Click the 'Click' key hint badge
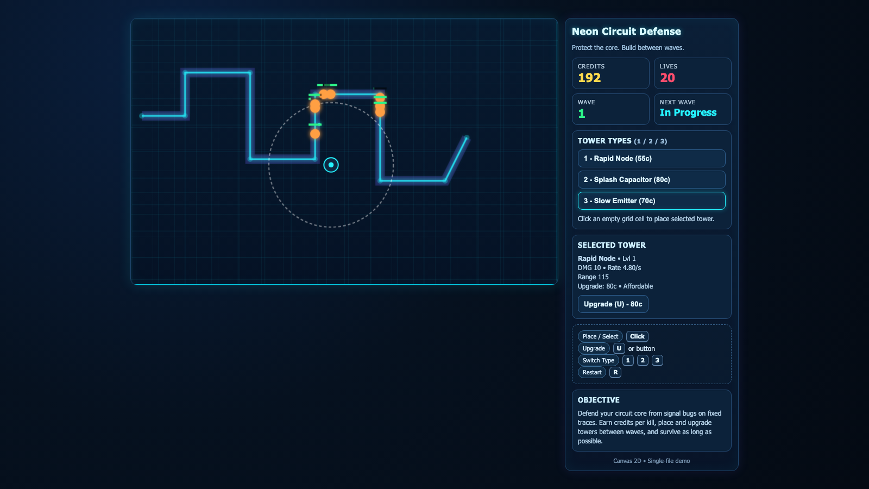 637,337
